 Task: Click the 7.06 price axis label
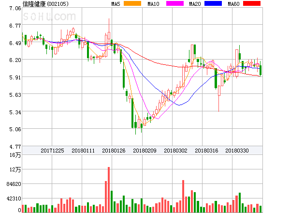(15, 8)
